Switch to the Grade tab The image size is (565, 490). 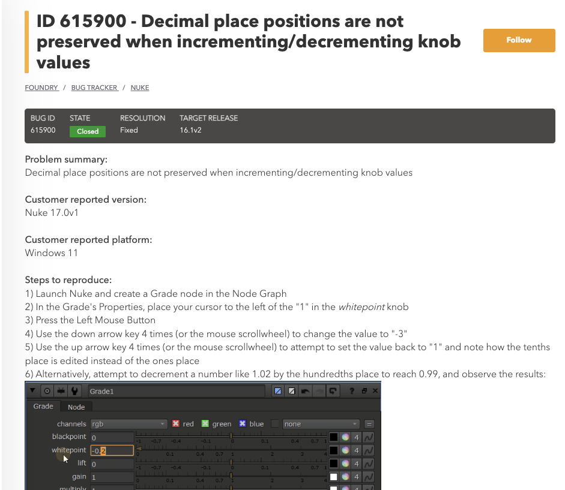point(43,406)
